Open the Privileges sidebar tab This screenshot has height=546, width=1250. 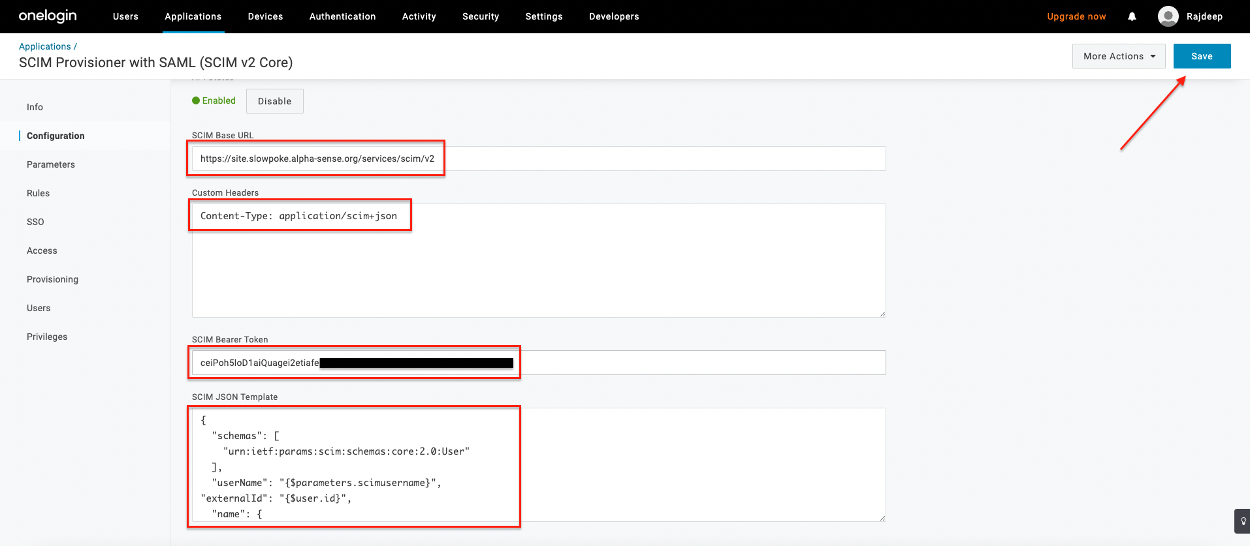(x=47, y=337)
